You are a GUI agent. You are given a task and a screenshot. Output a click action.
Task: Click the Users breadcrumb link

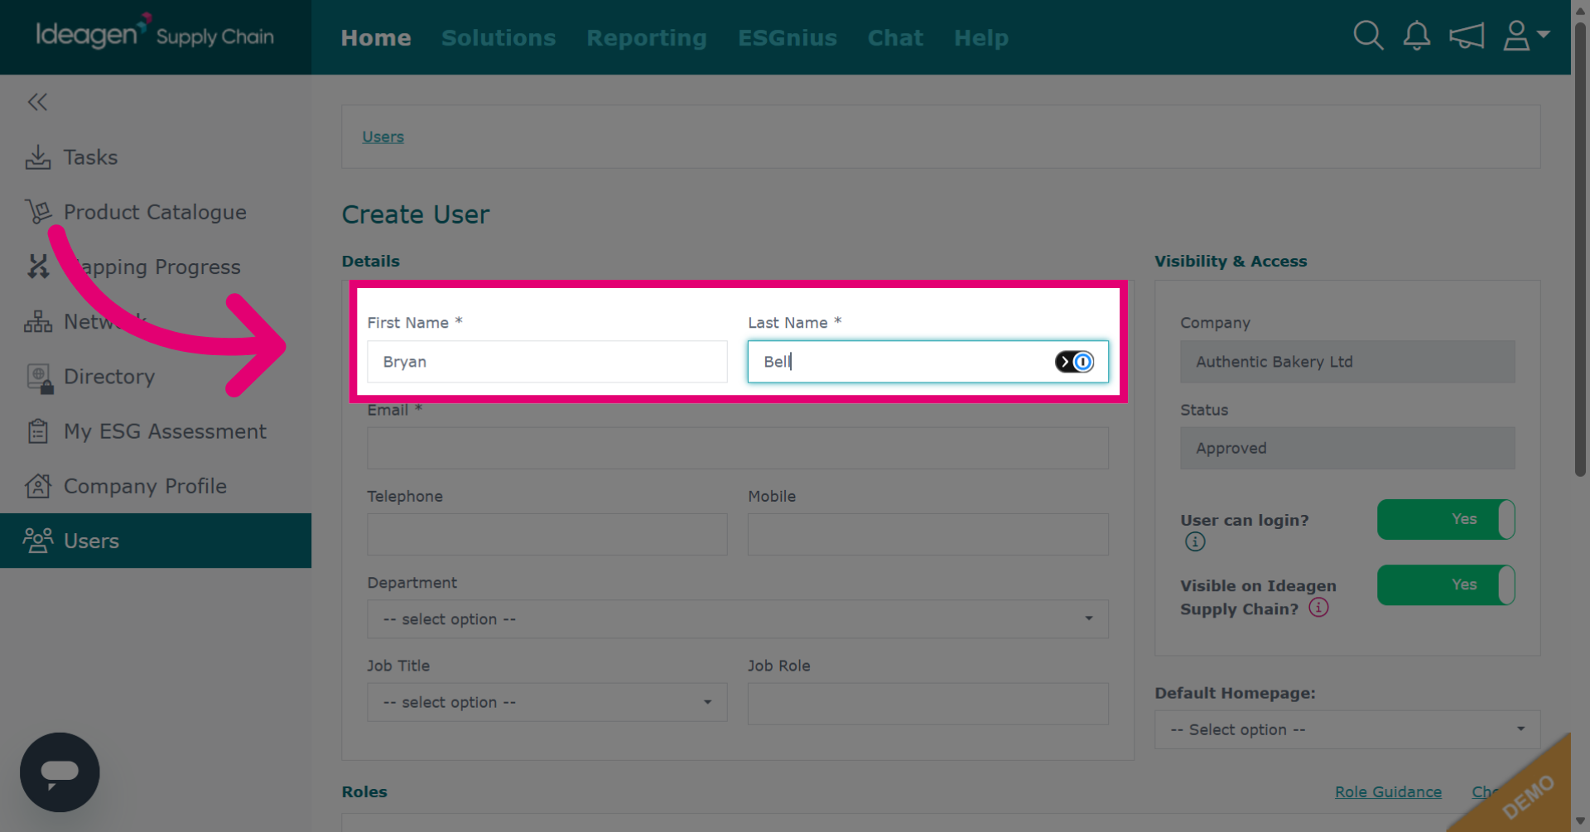point(383,137)
